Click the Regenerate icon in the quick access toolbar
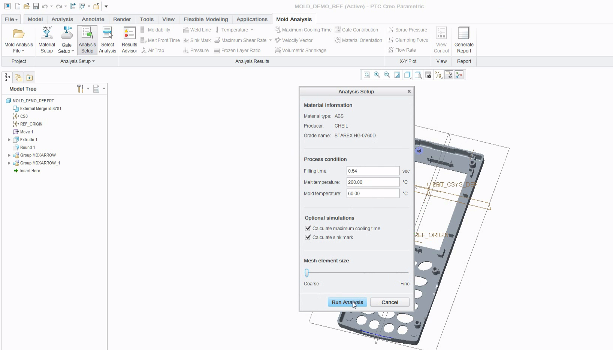Screen dimensions: 613x350 73,6
